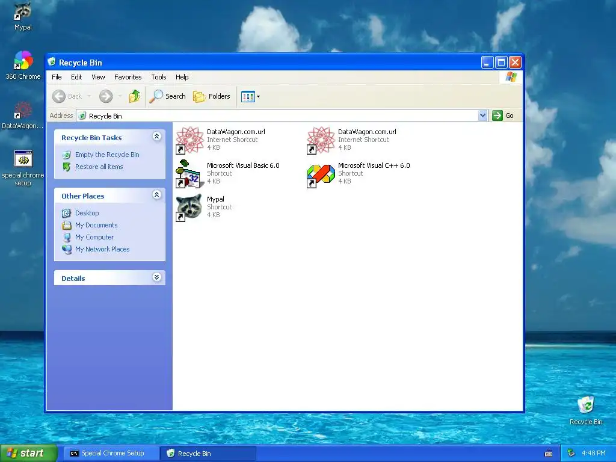
Task: Click the Recycle Bin taskbar button
Action: (x=208, y=454)
